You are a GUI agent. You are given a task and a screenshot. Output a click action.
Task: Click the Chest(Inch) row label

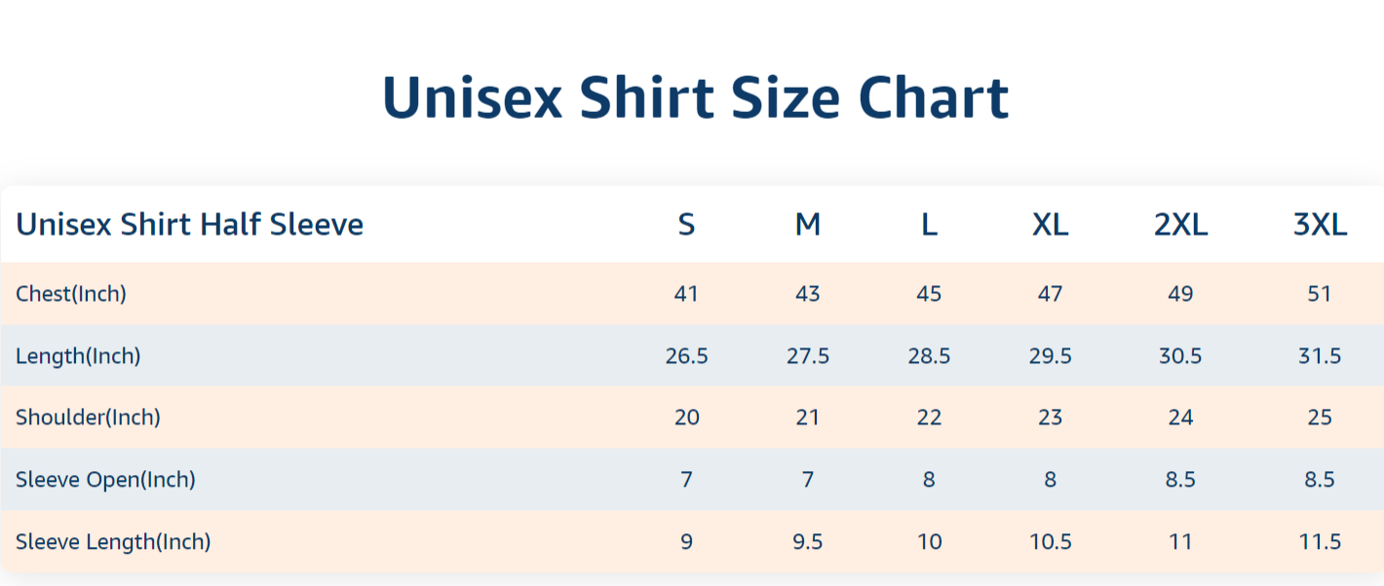71,293
